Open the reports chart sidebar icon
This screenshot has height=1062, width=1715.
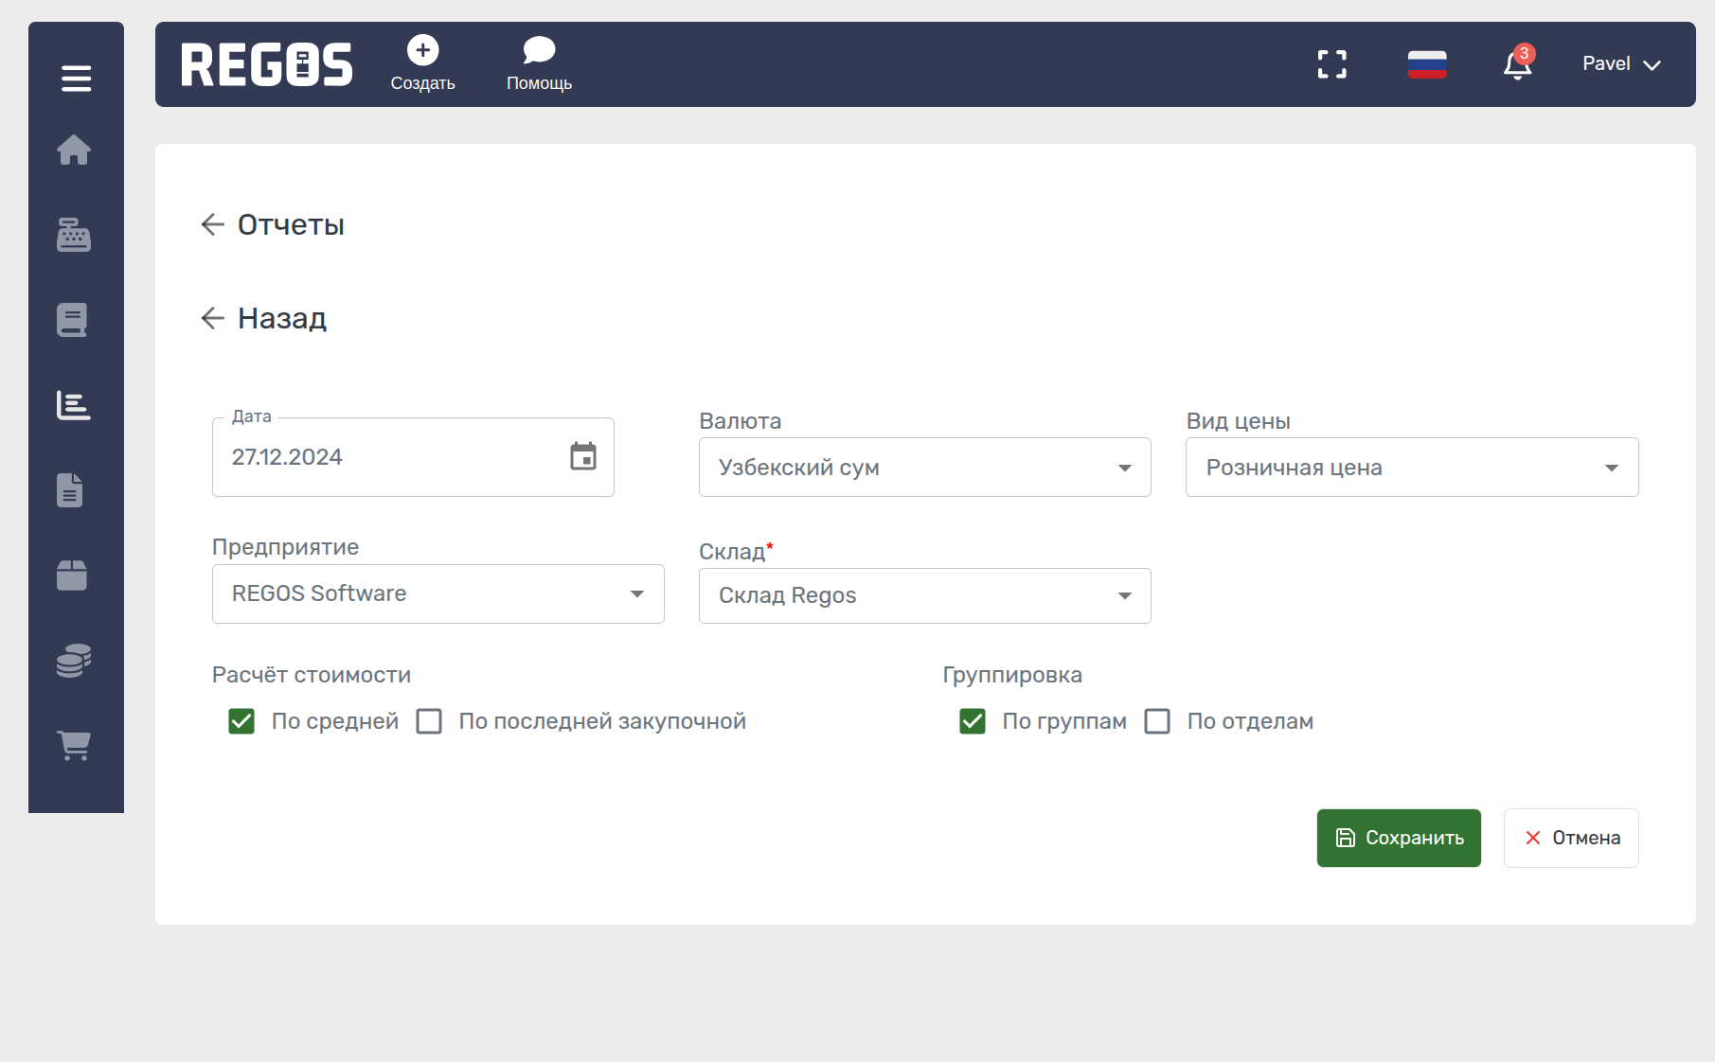tap(74, 405)
